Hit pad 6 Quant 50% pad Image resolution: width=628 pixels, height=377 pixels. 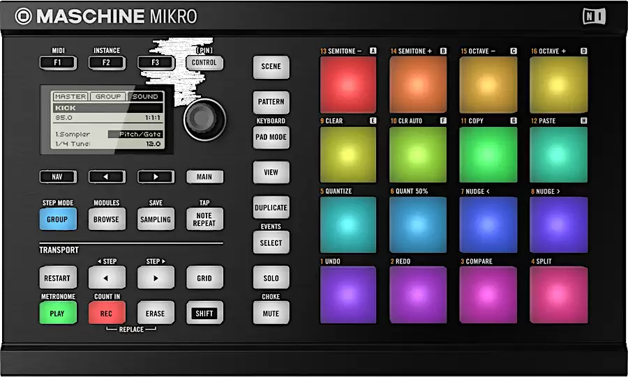(x=418, y=224)
